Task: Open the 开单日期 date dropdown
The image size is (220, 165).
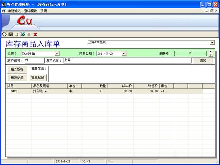Action: tap(124, 53)
